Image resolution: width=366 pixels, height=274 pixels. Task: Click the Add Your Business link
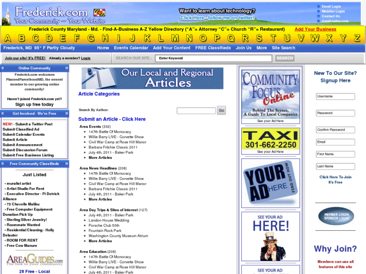pos(315,29)
